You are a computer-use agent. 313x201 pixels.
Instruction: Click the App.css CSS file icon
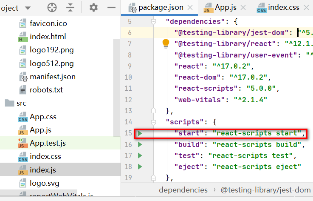(23, 117)
